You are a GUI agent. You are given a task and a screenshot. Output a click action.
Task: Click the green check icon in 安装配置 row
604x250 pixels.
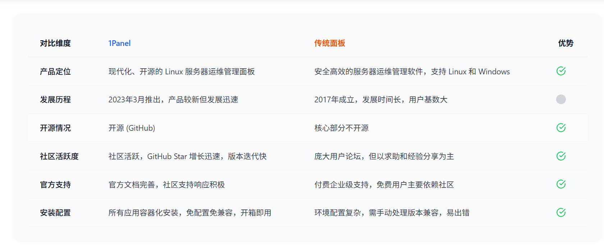(x=561, y=212)
